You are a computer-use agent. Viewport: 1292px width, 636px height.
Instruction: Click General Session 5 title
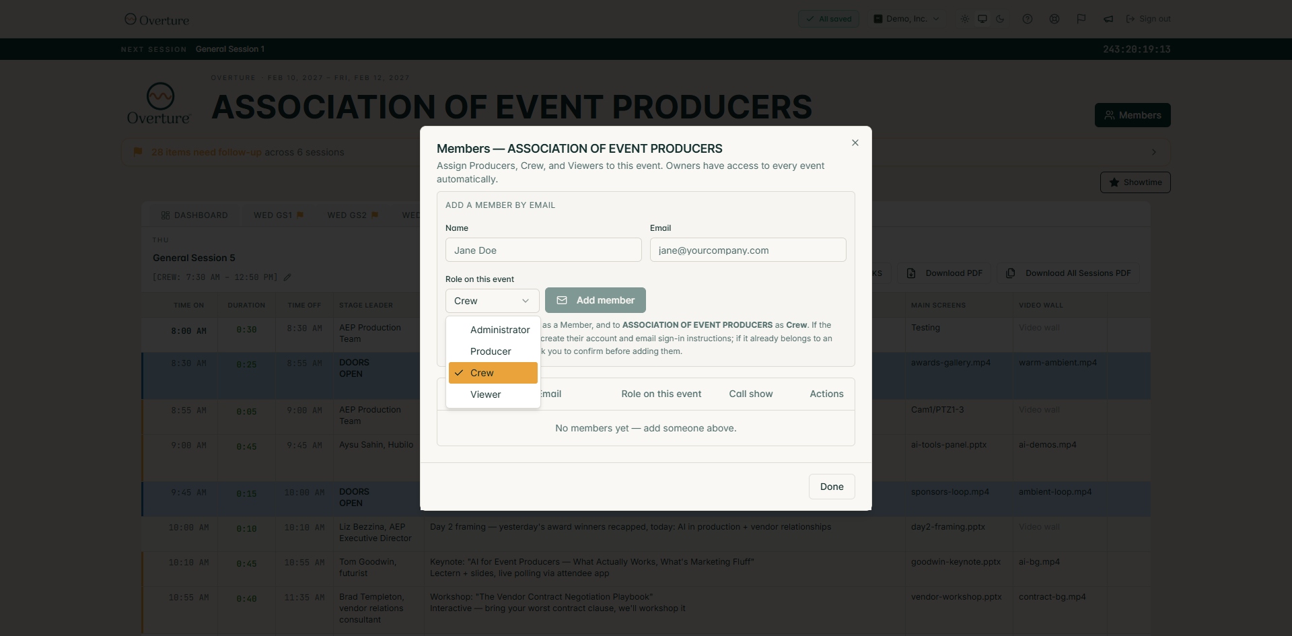coord(194,258)
